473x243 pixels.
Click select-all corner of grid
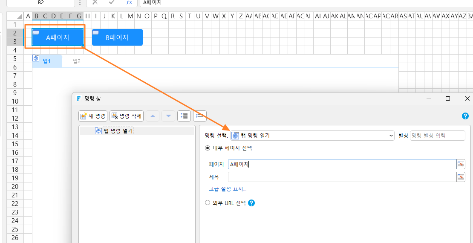[15, 16]
